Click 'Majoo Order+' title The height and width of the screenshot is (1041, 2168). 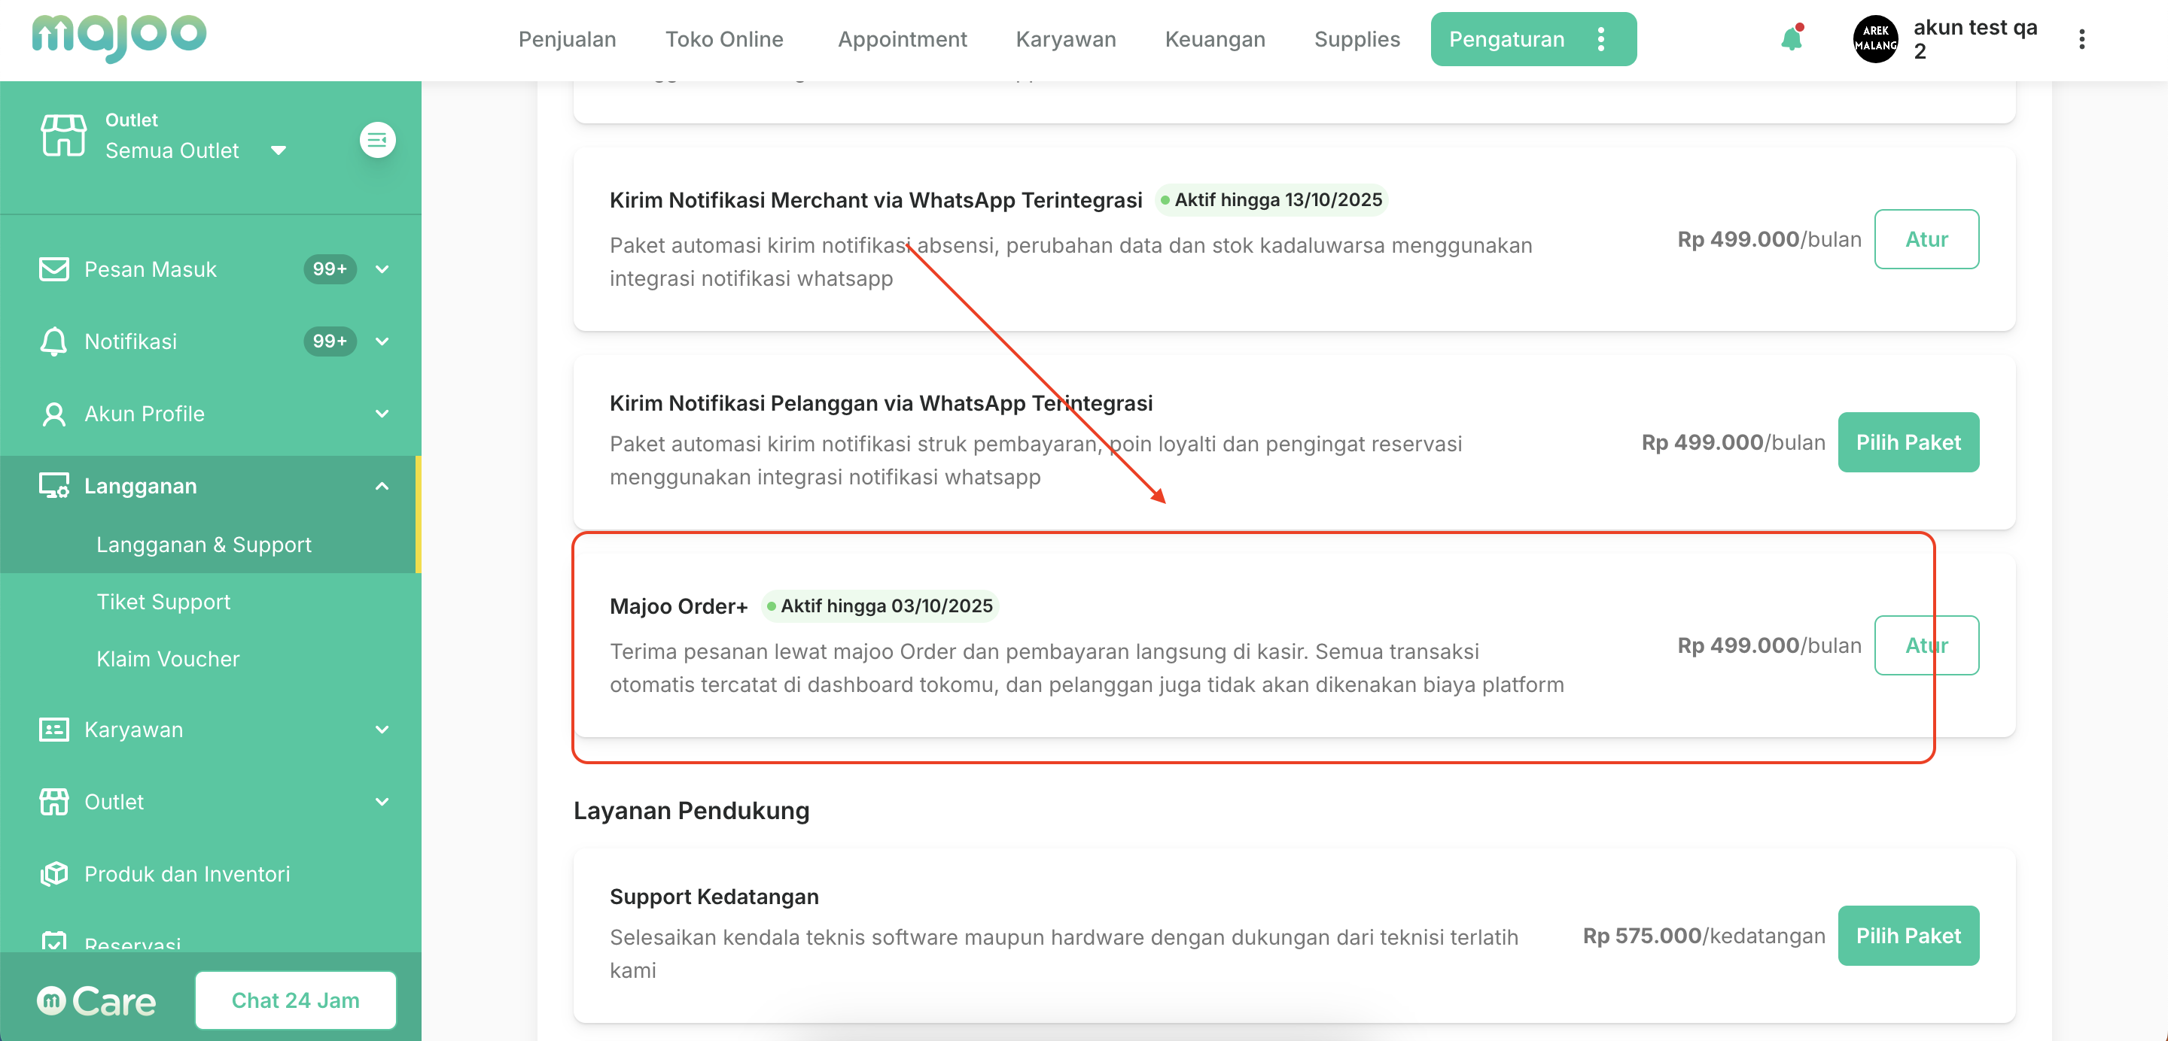(x=678, y=606)
